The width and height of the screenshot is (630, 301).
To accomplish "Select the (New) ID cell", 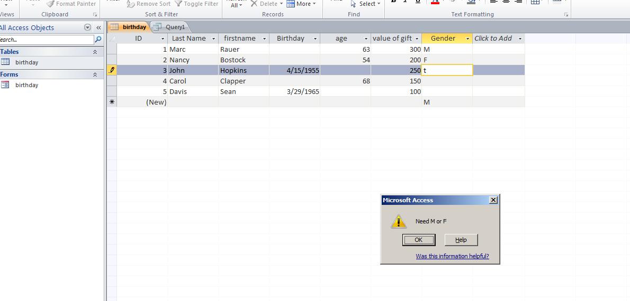I will [142, 102].
